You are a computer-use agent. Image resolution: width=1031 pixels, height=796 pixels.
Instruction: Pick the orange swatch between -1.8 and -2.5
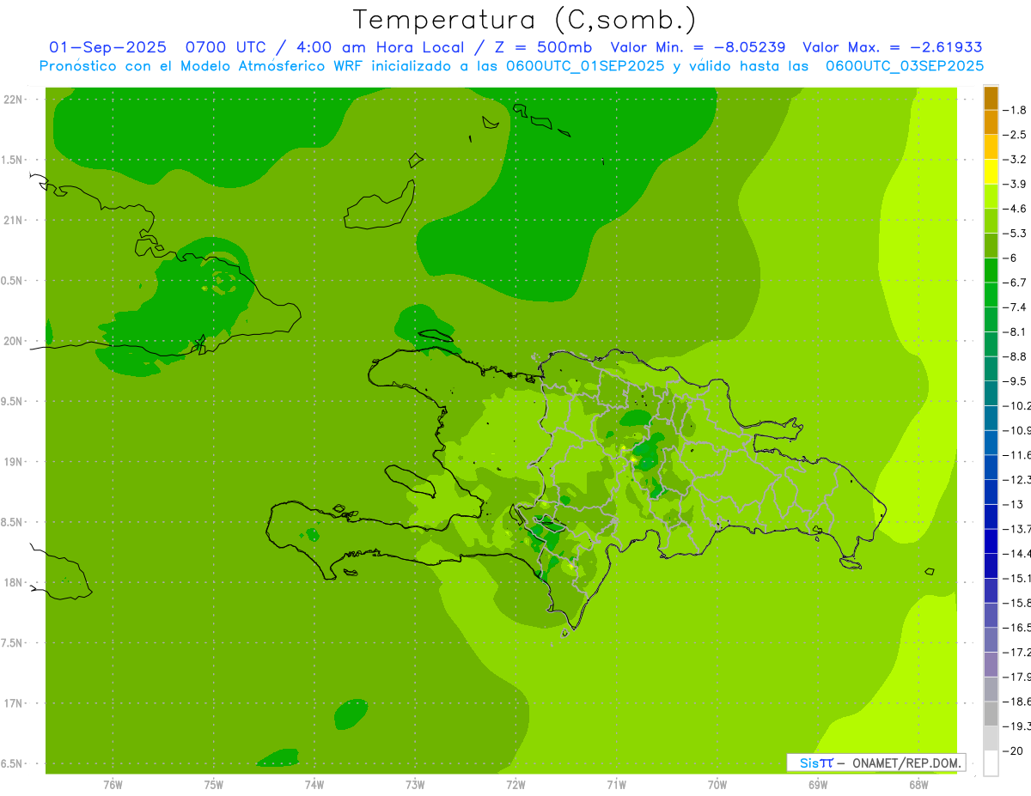tap(991, 123)
